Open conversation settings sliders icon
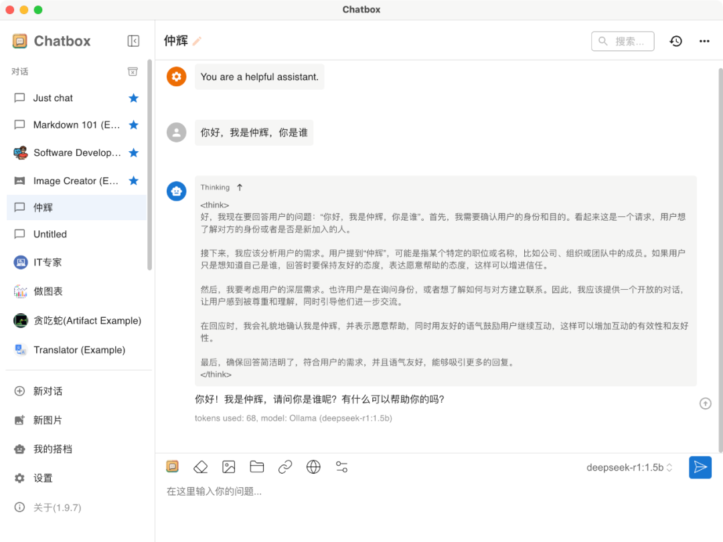The height and width of the screenshot is (542, 723). 341,467
